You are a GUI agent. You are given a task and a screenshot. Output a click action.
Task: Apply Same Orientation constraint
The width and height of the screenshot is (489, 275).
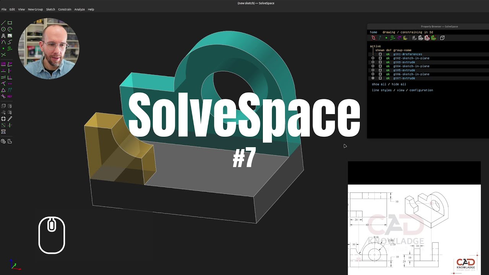coord(10,90)
